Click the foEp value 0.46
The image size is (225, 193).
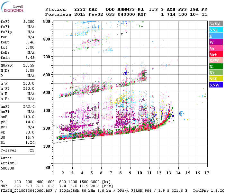(30, 42)
